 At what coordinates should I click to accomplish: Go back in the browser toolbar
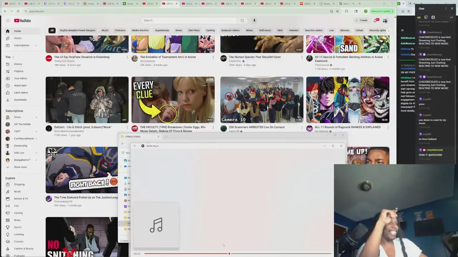5,11
